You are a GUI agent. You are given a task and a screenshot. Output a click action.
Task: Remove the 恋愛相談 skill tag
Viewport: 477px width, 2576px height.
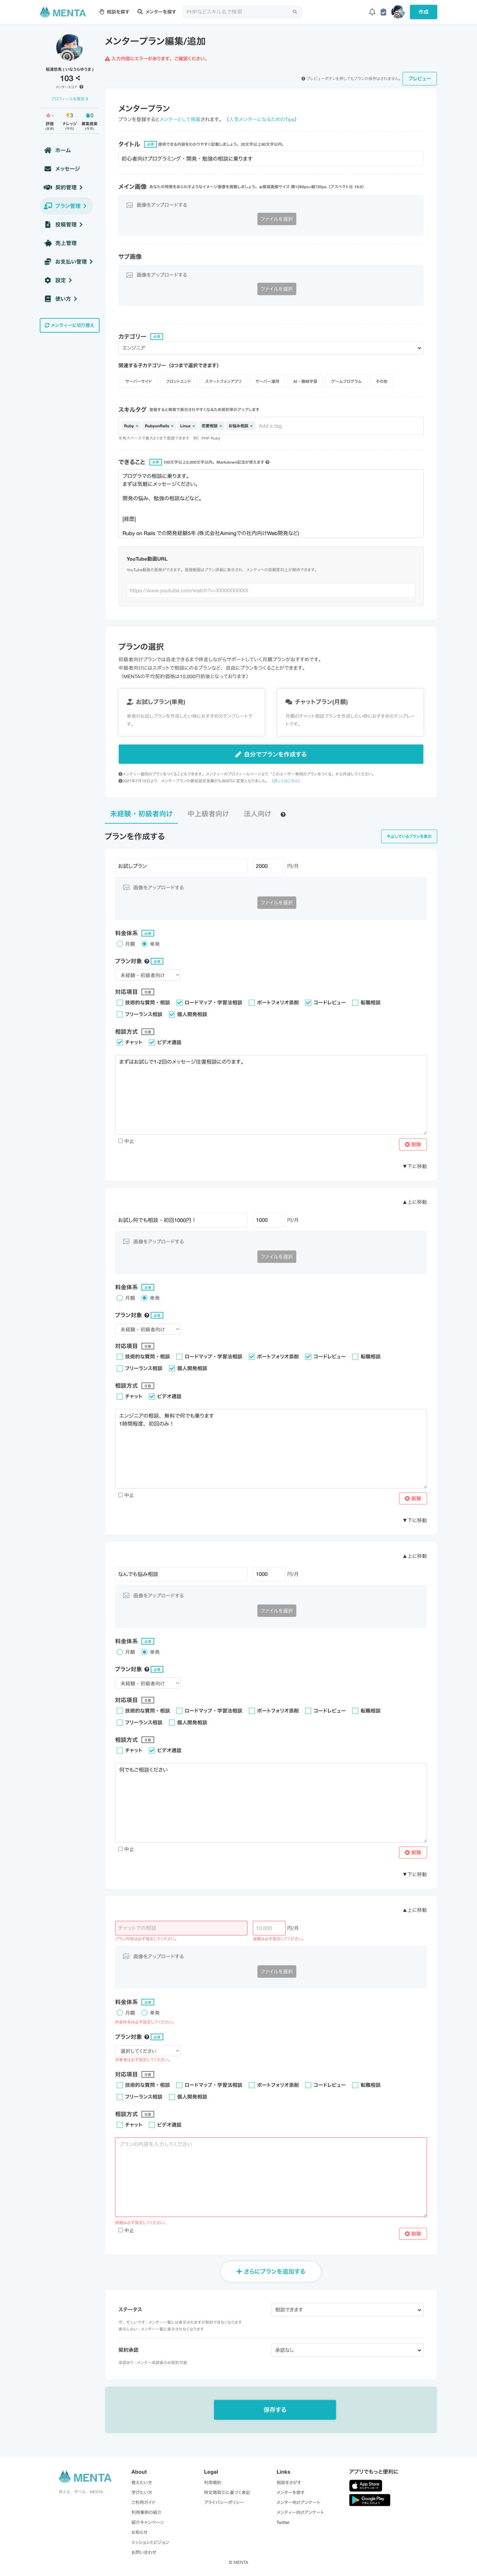(221, 426)
